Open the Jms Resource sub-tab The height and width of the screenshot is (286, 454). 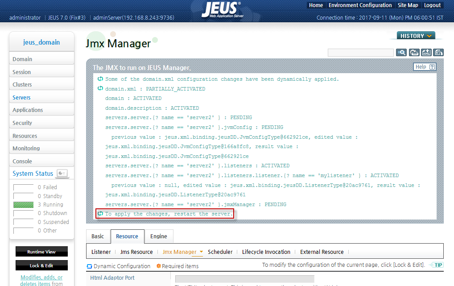pyautogui.click(x=136, y=252)
